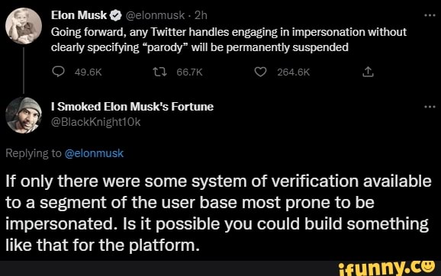The width and height of the screenshot is (441, 276).
Task: Click the @BlackKnight10k handle
Action: (95, 122)
